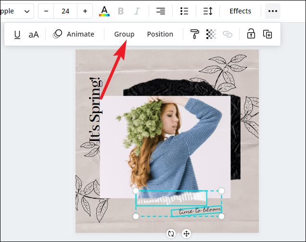Increase font size with plus button

85,11
